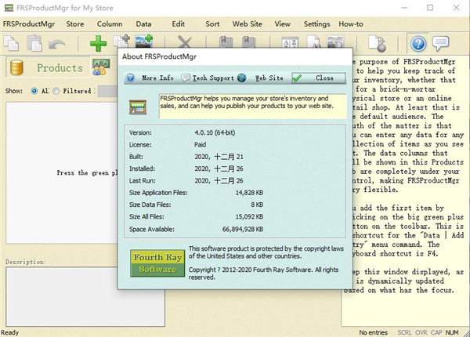Select the All radio button
Screen dimensions: 470x337
(x=34, y=91)
